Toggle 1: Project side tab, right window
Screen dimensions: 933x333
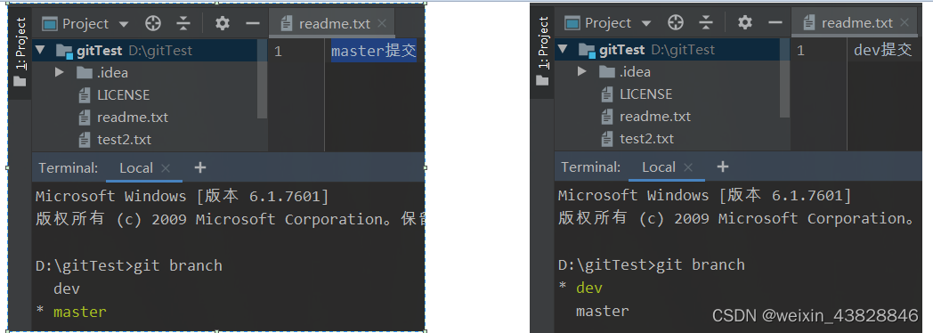pyautogui.click(x=543, y=51)
